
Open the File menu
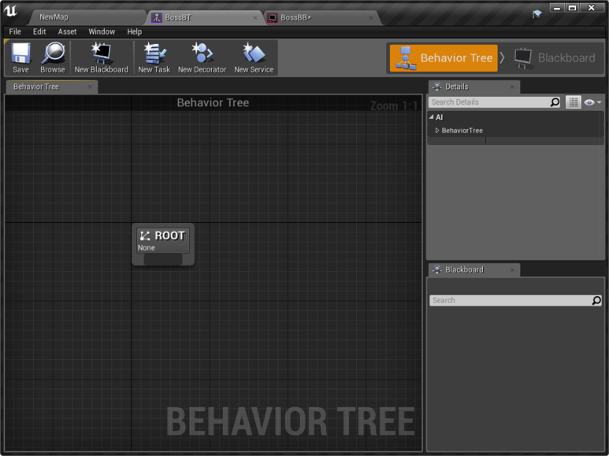15,32
